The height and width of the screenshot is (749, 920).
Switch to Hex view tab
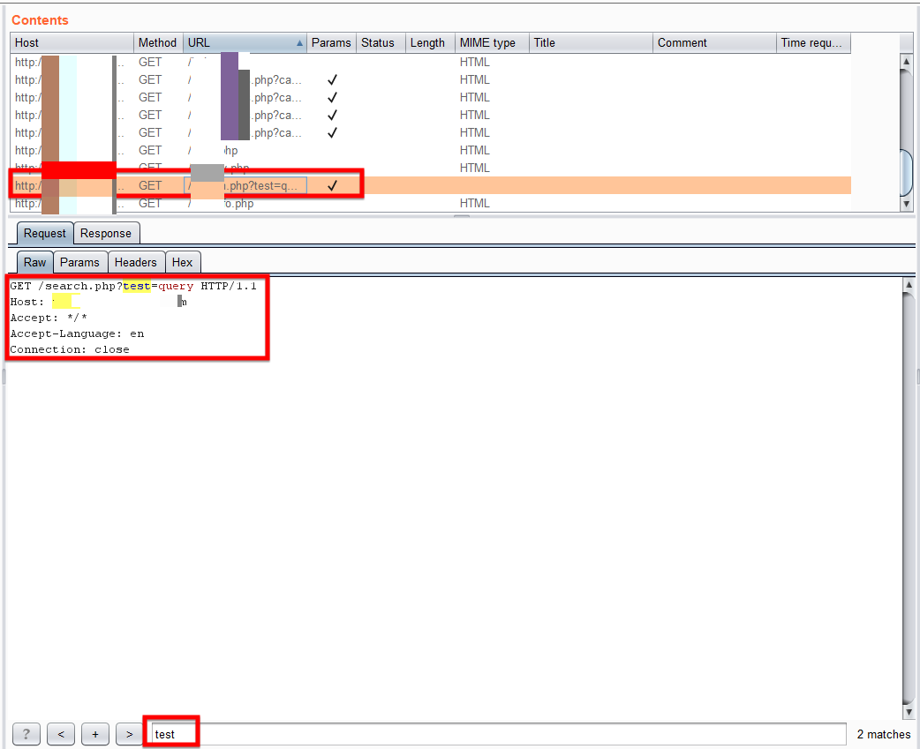coord(183,262)
